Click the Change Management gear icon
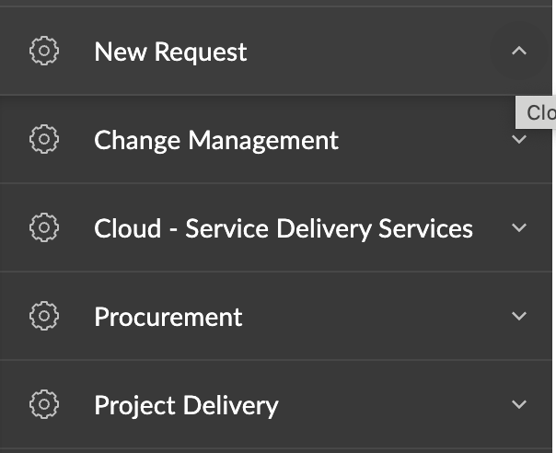The width and height of the screenshot is (556, 453). click(44, 140)
